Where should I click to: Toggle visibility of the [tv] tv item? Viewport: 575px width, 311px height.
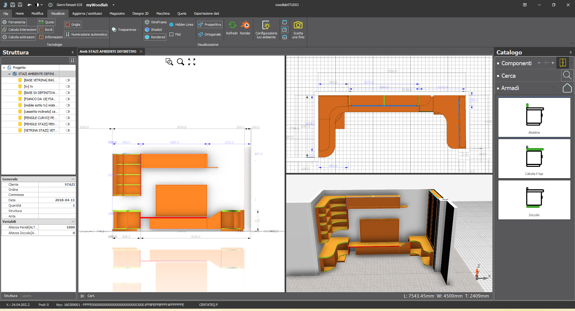[68, 86]
